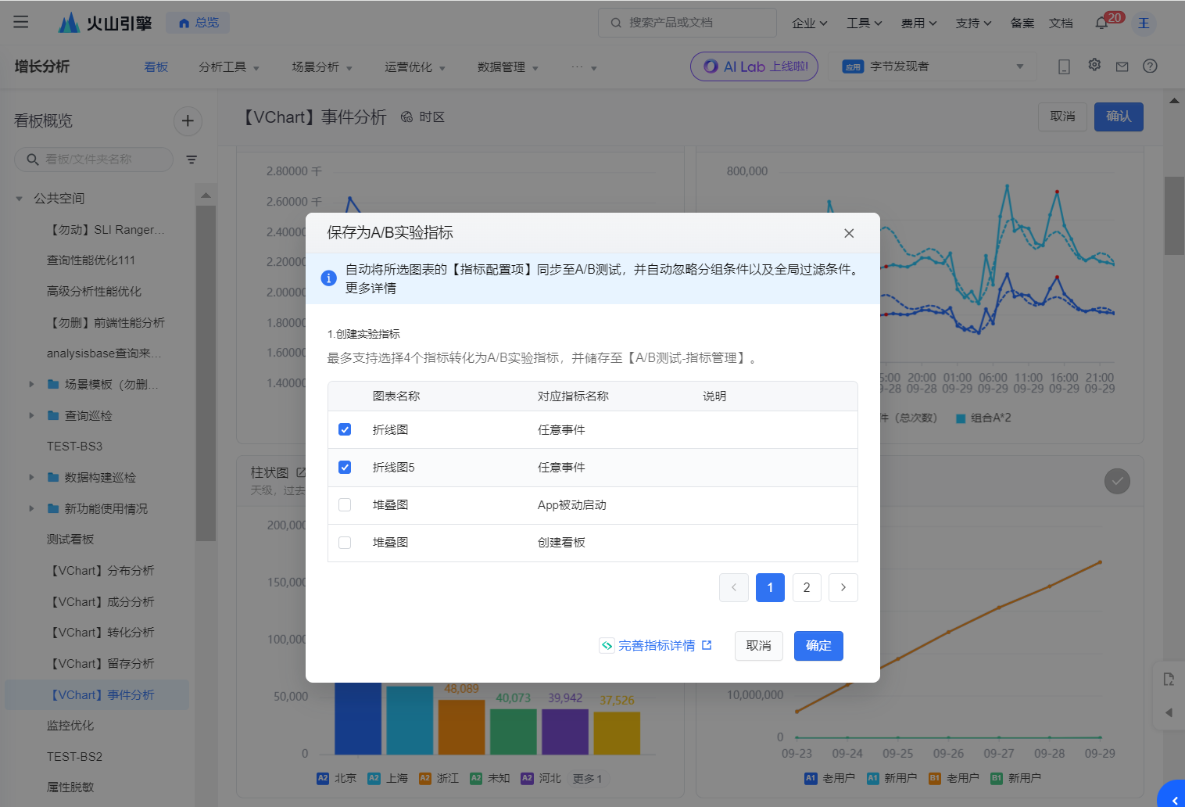Open the mail envelope icon
The width and height of the screenshot is (1185, 807).
[1122, 66]
